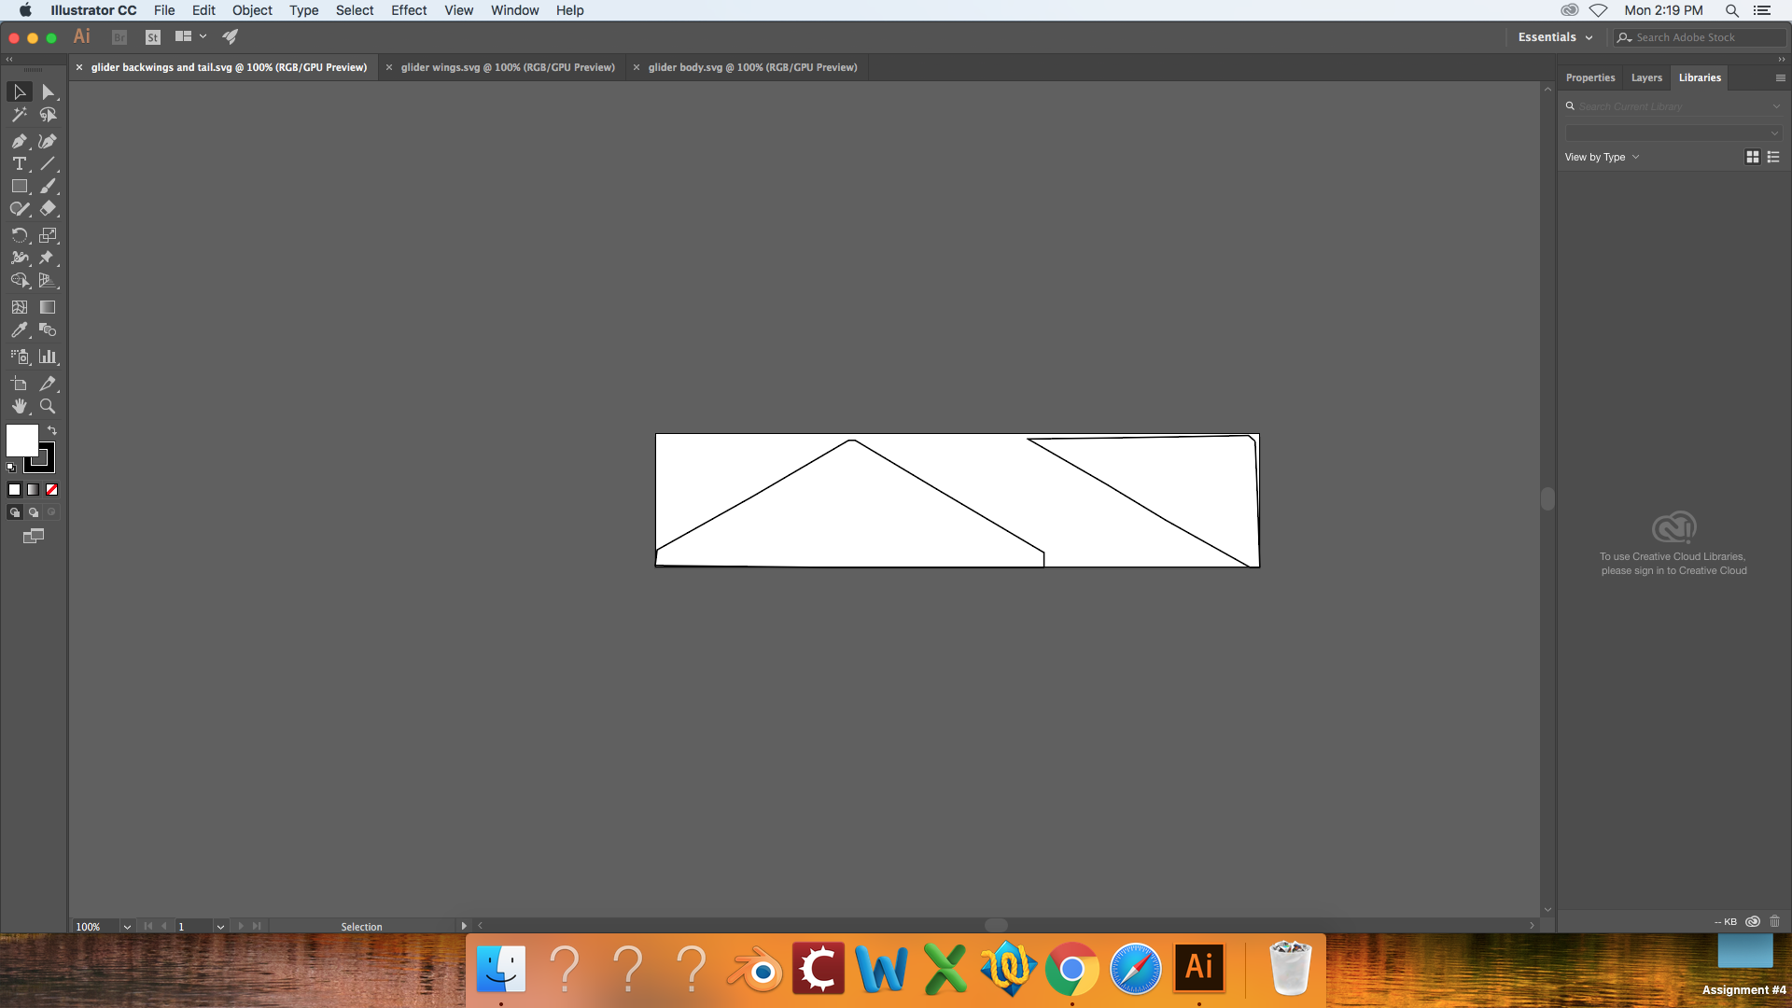Select the Rotate tool
Image resolution: width=1792 pixels, height=1008 pixels.
[x=19, y=234]
